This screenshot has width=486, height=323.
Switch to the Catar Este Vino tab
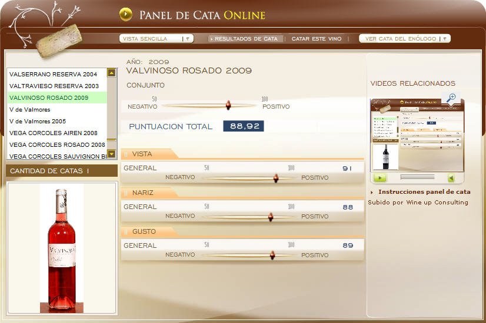pyautogui.click(x=317, y=39)
